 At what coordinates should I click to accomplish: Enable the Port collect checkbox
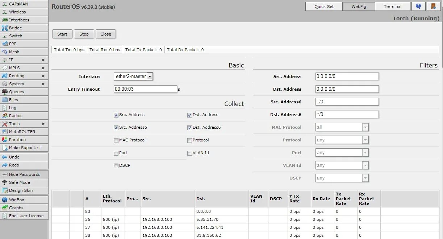pos(116,153)
